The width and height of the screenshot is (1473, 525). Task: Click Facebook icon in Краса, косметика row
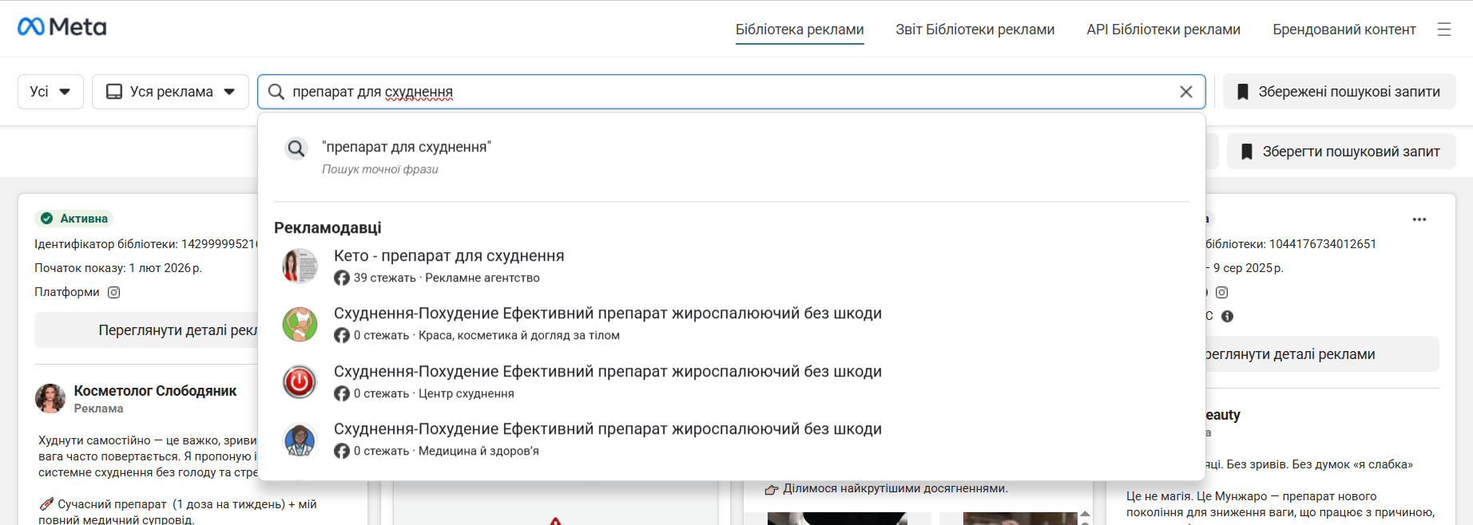342,335
